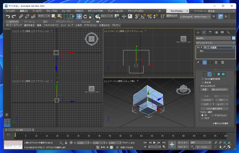Select Element sub-object level cube icon
Screen dimensions: 239x153
(223, 74)
